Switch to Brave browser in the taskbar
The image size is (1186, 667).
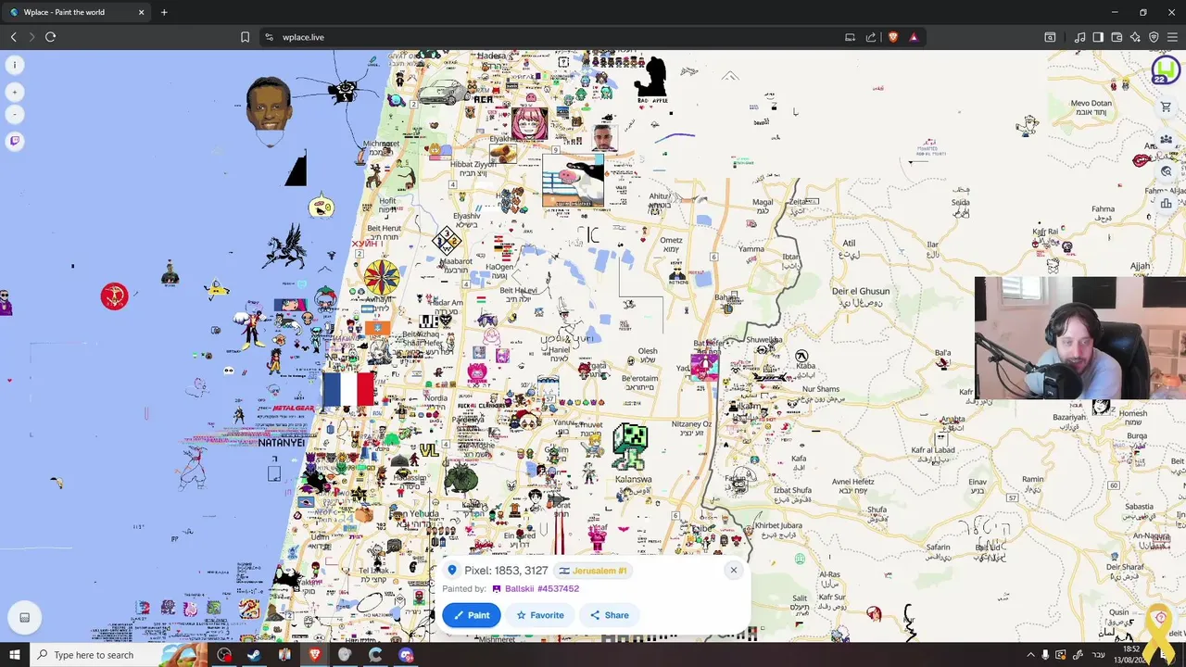point(315,655)
